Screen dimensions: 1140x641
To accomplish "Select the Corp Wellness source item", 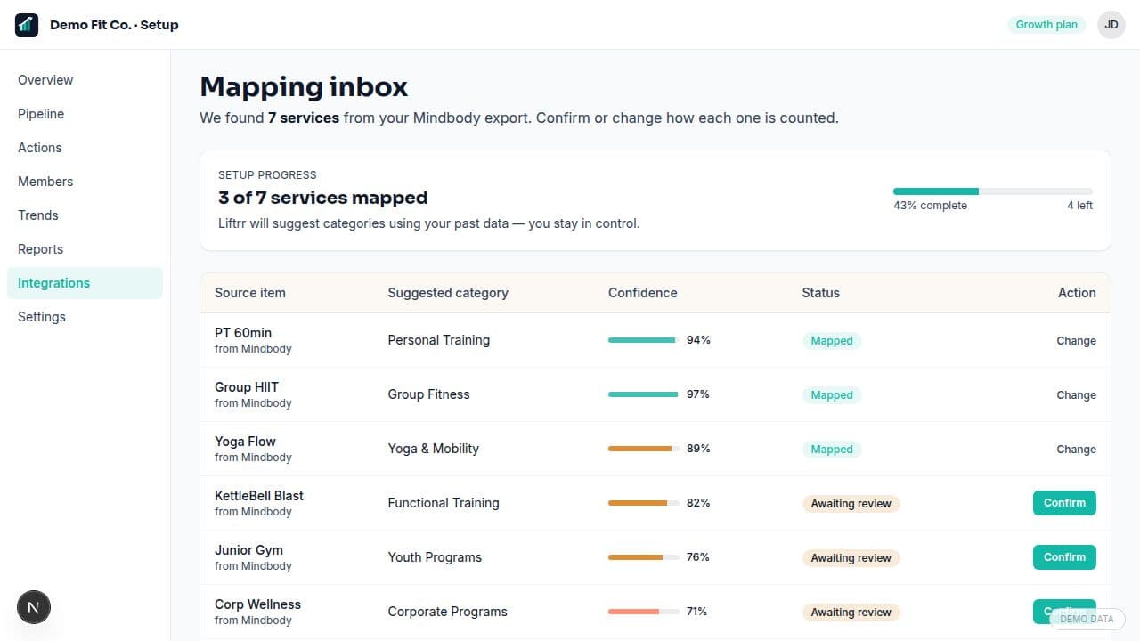I will tap(257, 604).
